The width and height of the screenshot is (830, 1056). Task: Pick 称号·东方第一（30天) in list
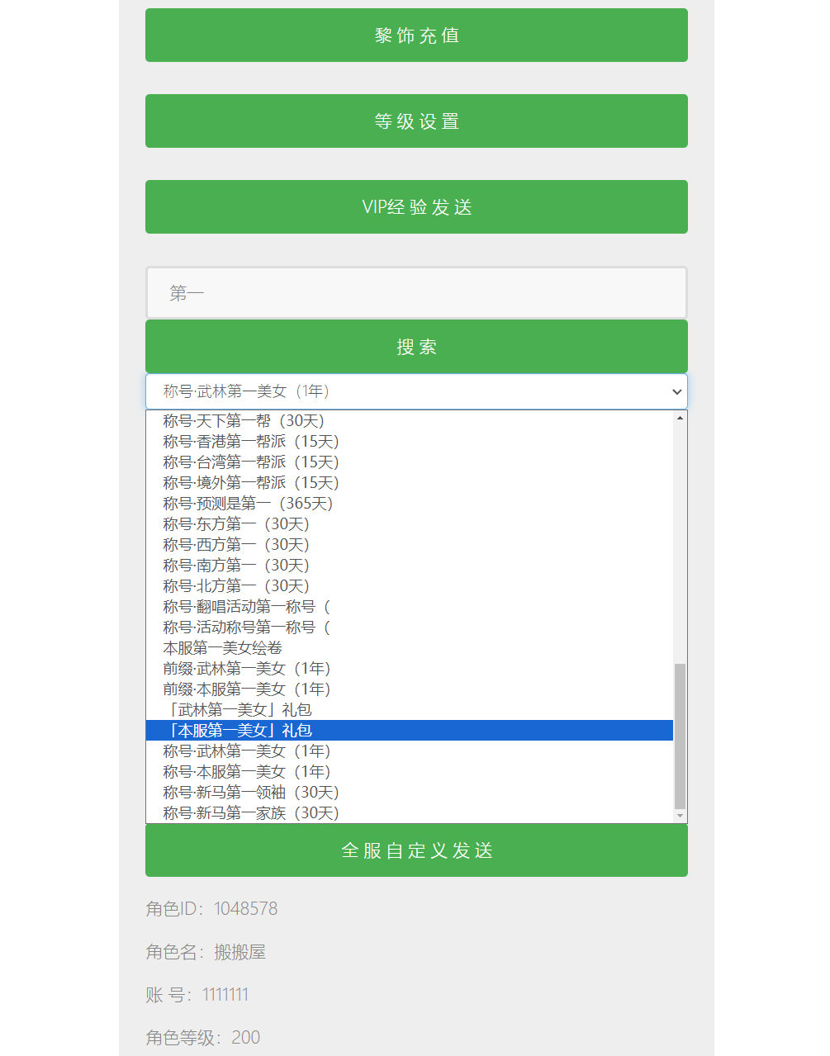236,524
